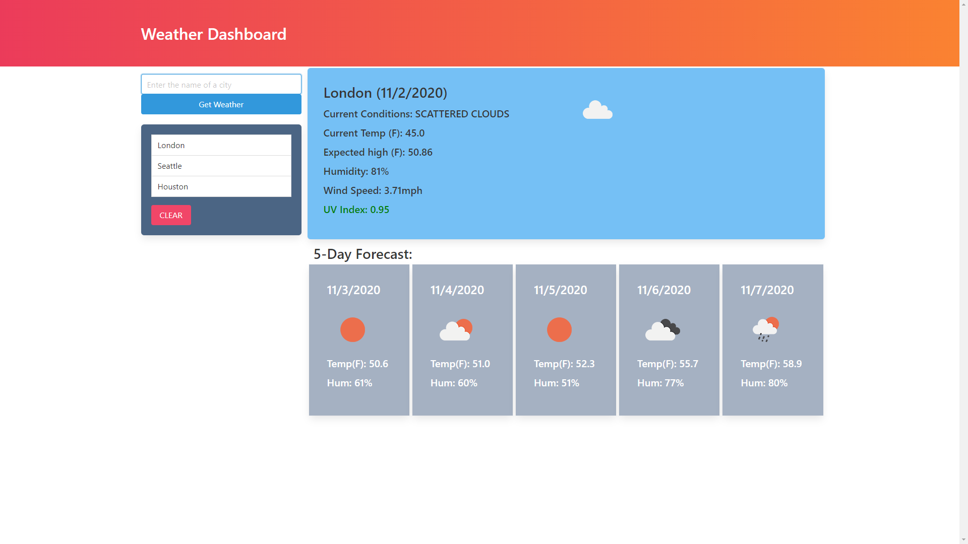Click the humidity display on 11/6/2020
The image size is (968, 544).
660,382
